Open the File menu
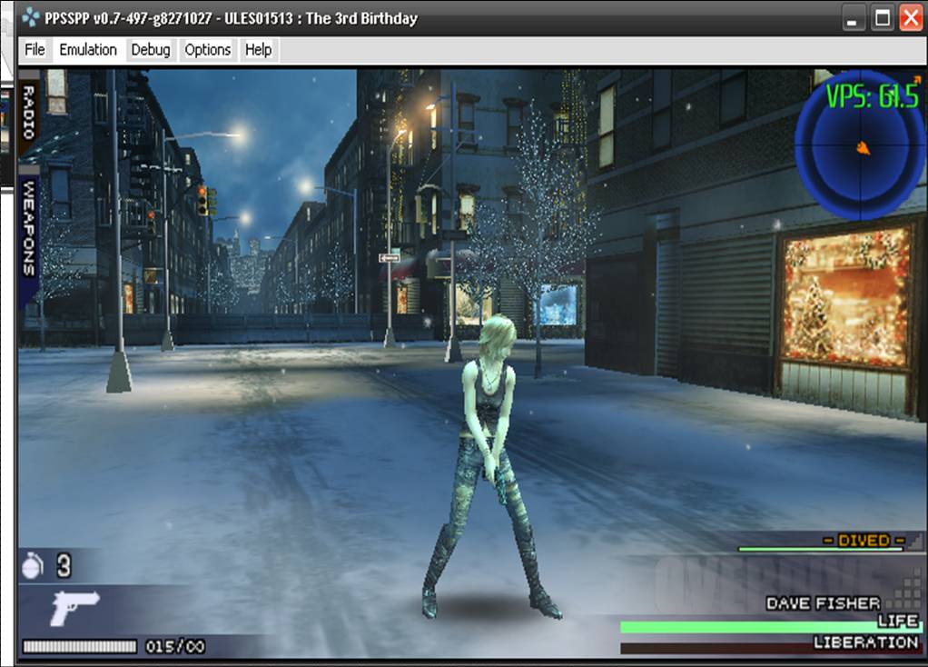Screen dimensions: 928x667 (x=35, y=50)
